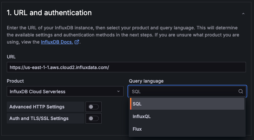Toggle the Auth and TLS/SSL Settings switch
This screenshot has height=140, width=254.
pos(94,118)
